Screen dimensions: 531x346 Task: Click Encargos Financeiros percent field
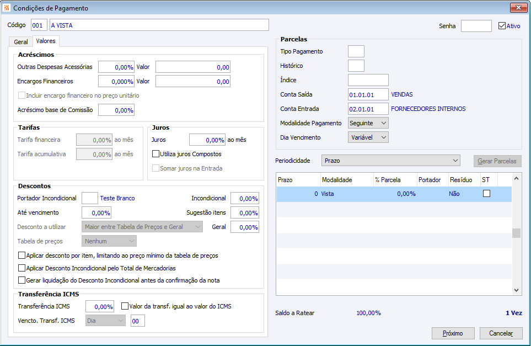click(x=116, y=81)
